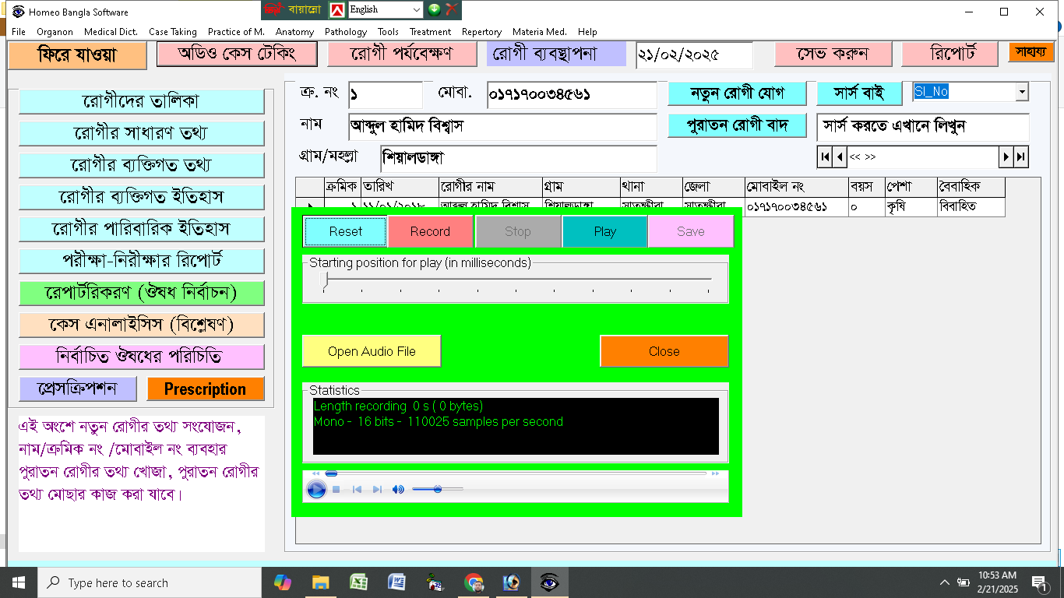Screen dimensions: 1064x598
Task: Jump to first record navigation arrow
Action: coord(824,157)
